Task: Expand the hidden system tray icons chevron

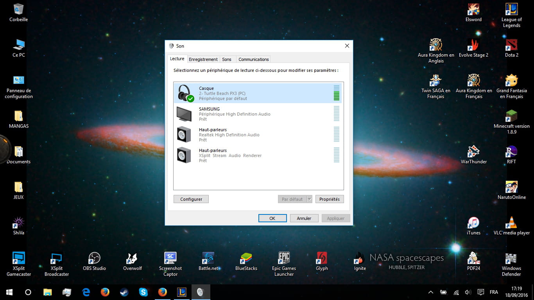Action: click(x=431, y=292)
